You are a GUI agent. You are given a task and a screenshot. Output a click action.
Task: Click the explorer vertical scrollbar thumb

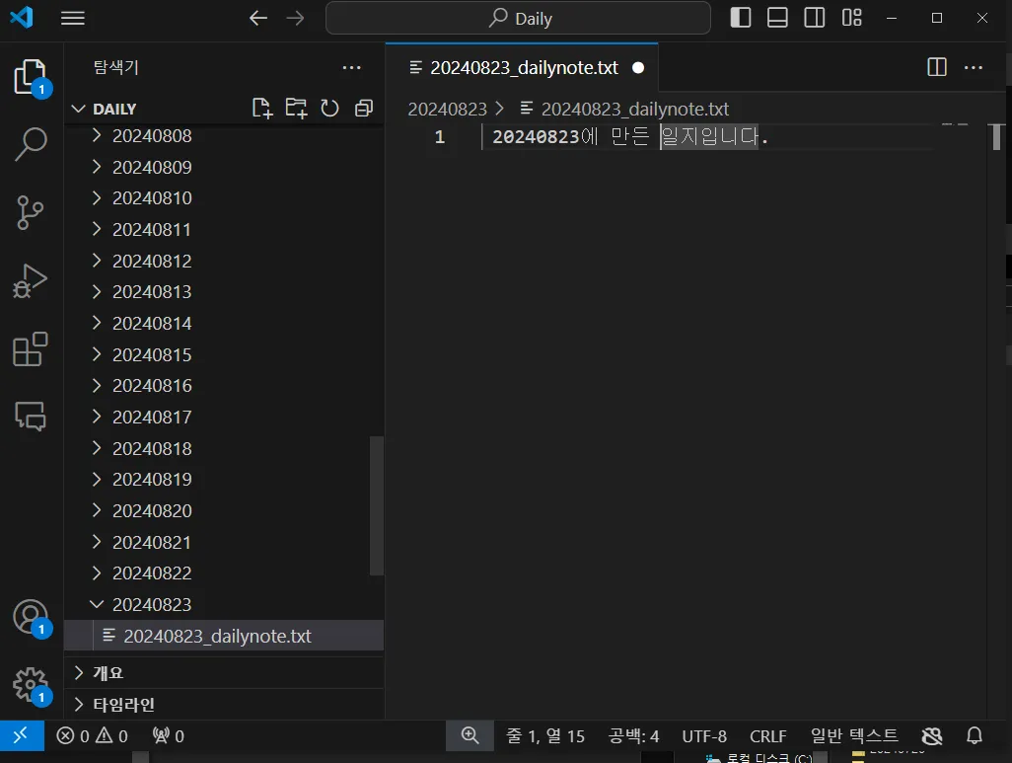click(376, 505)
